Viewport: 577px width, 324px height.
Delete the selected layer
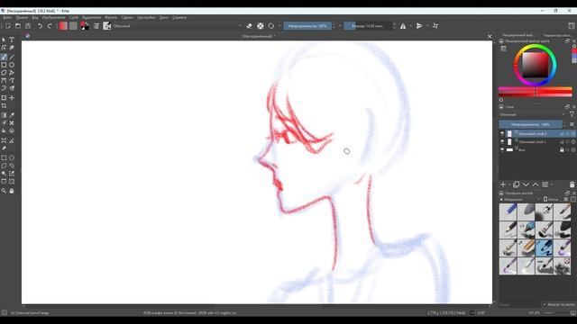(572, 184)
